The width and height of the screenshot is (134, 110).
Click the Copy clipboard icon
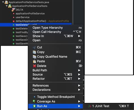pos(34,52)
